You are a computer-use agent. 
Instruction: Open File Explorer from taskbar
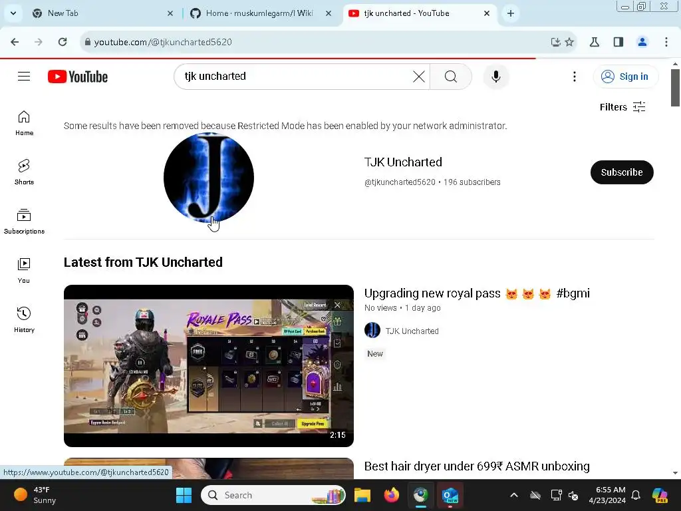(362, 495)
